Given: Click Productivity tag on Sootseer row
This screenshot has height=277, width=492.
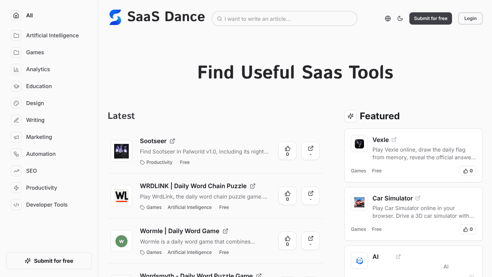Looking at the screenshot, I should 160,162.
